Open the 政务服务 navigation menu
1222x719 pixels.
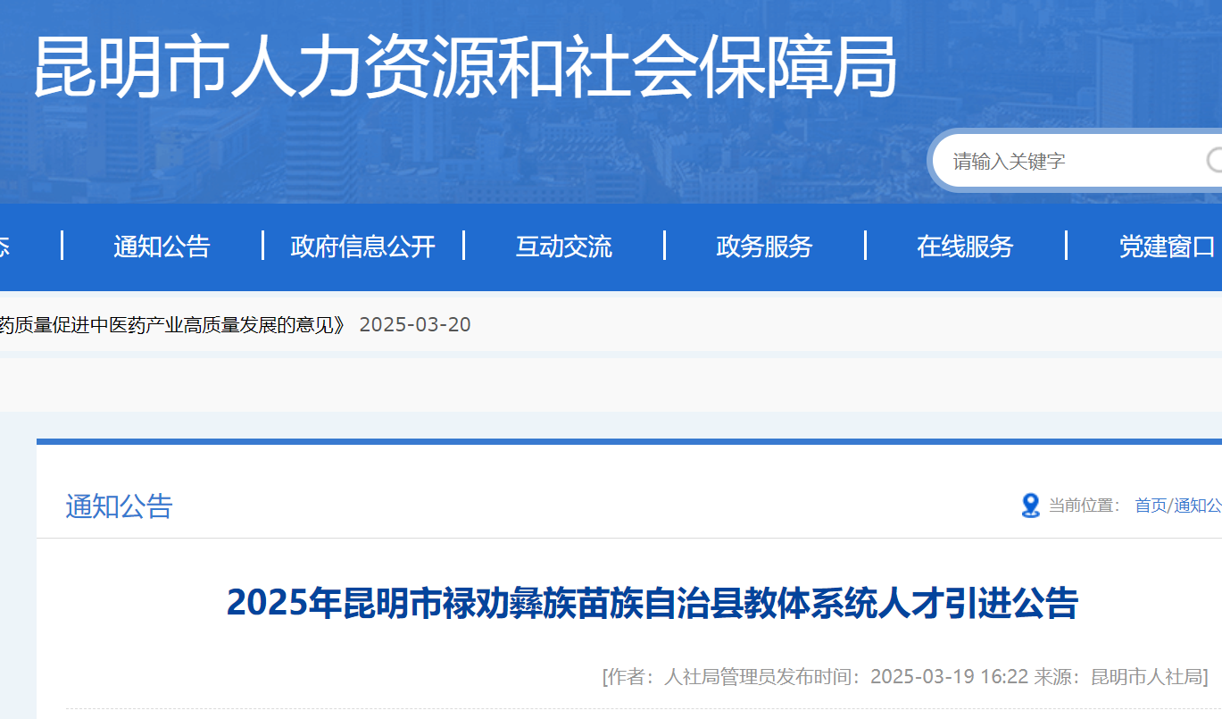(x=765, y=247)
